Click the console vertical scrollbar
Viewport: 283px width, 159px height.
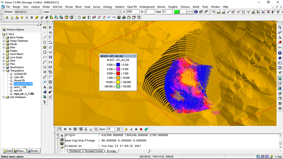tap(280, 141)
